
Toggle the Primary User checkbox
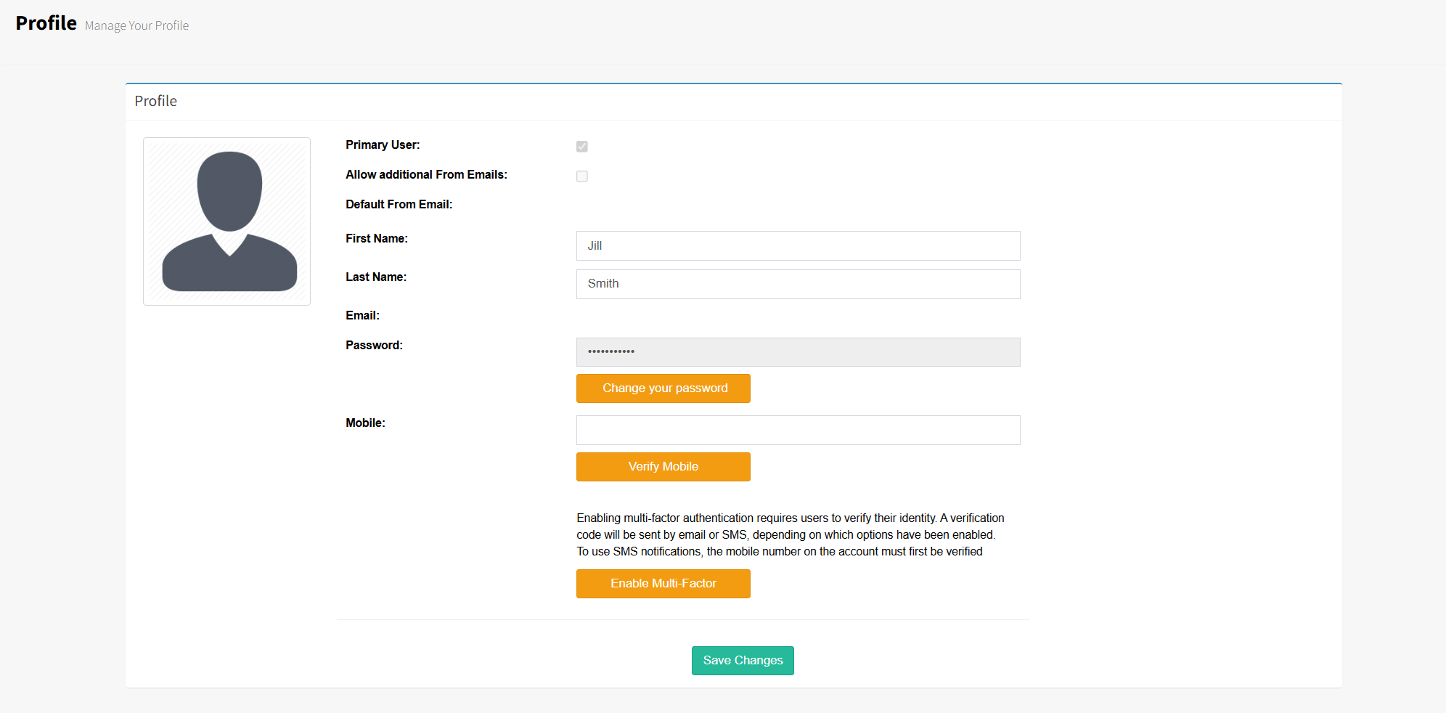tap(582, 147)
